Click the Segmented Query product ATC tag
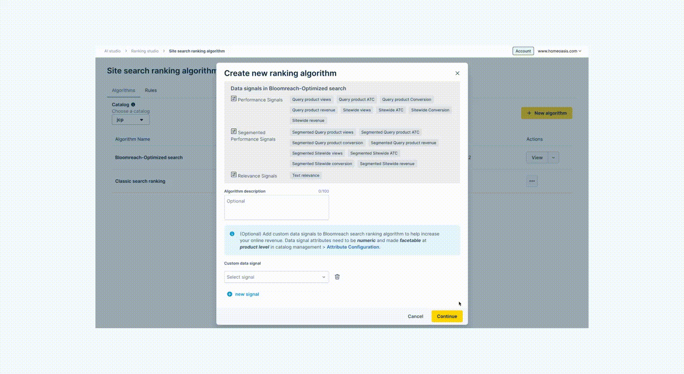This screenshot has width=684, height=374. tap(390, 132)
